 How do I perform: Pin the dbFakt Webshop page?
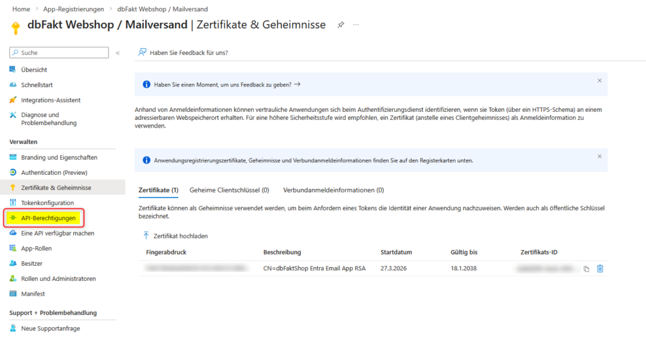(341, 25)
